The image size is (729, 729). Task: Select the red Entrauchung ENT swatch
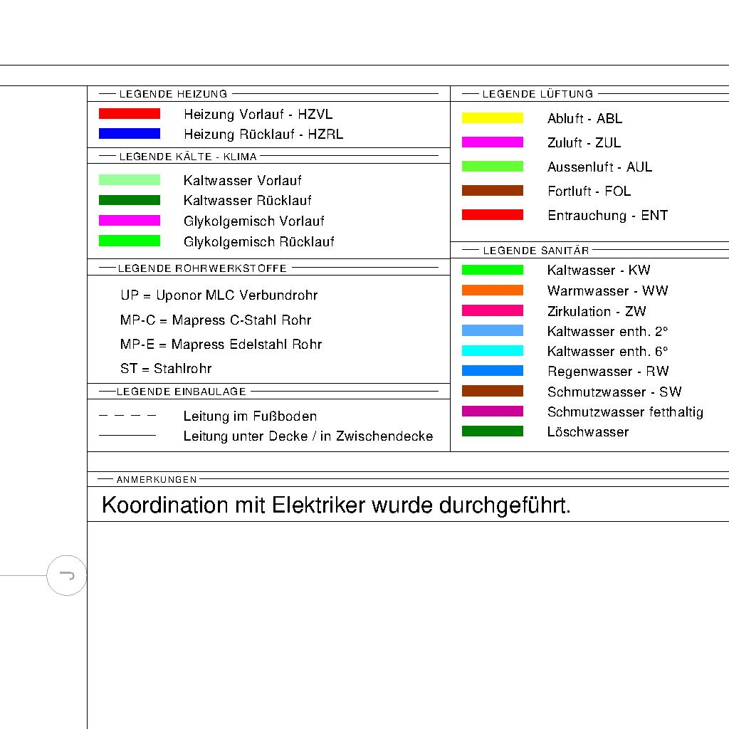[x=492, y=215]
